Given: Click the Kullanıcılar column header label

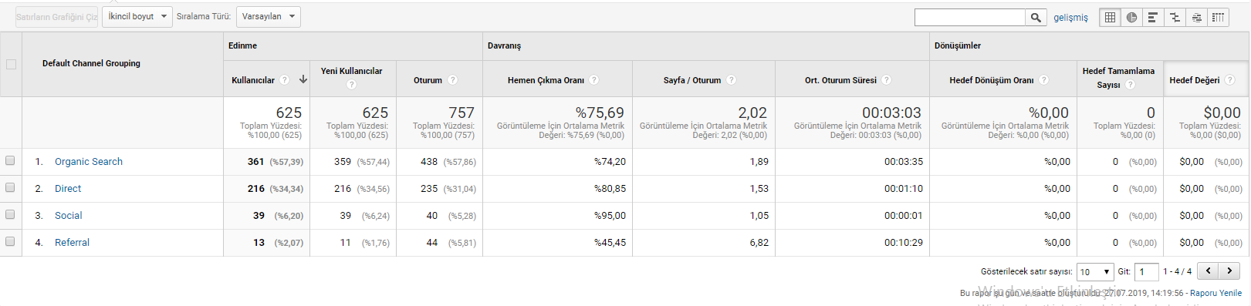Looking at the screenshot, I should point(253,80).
